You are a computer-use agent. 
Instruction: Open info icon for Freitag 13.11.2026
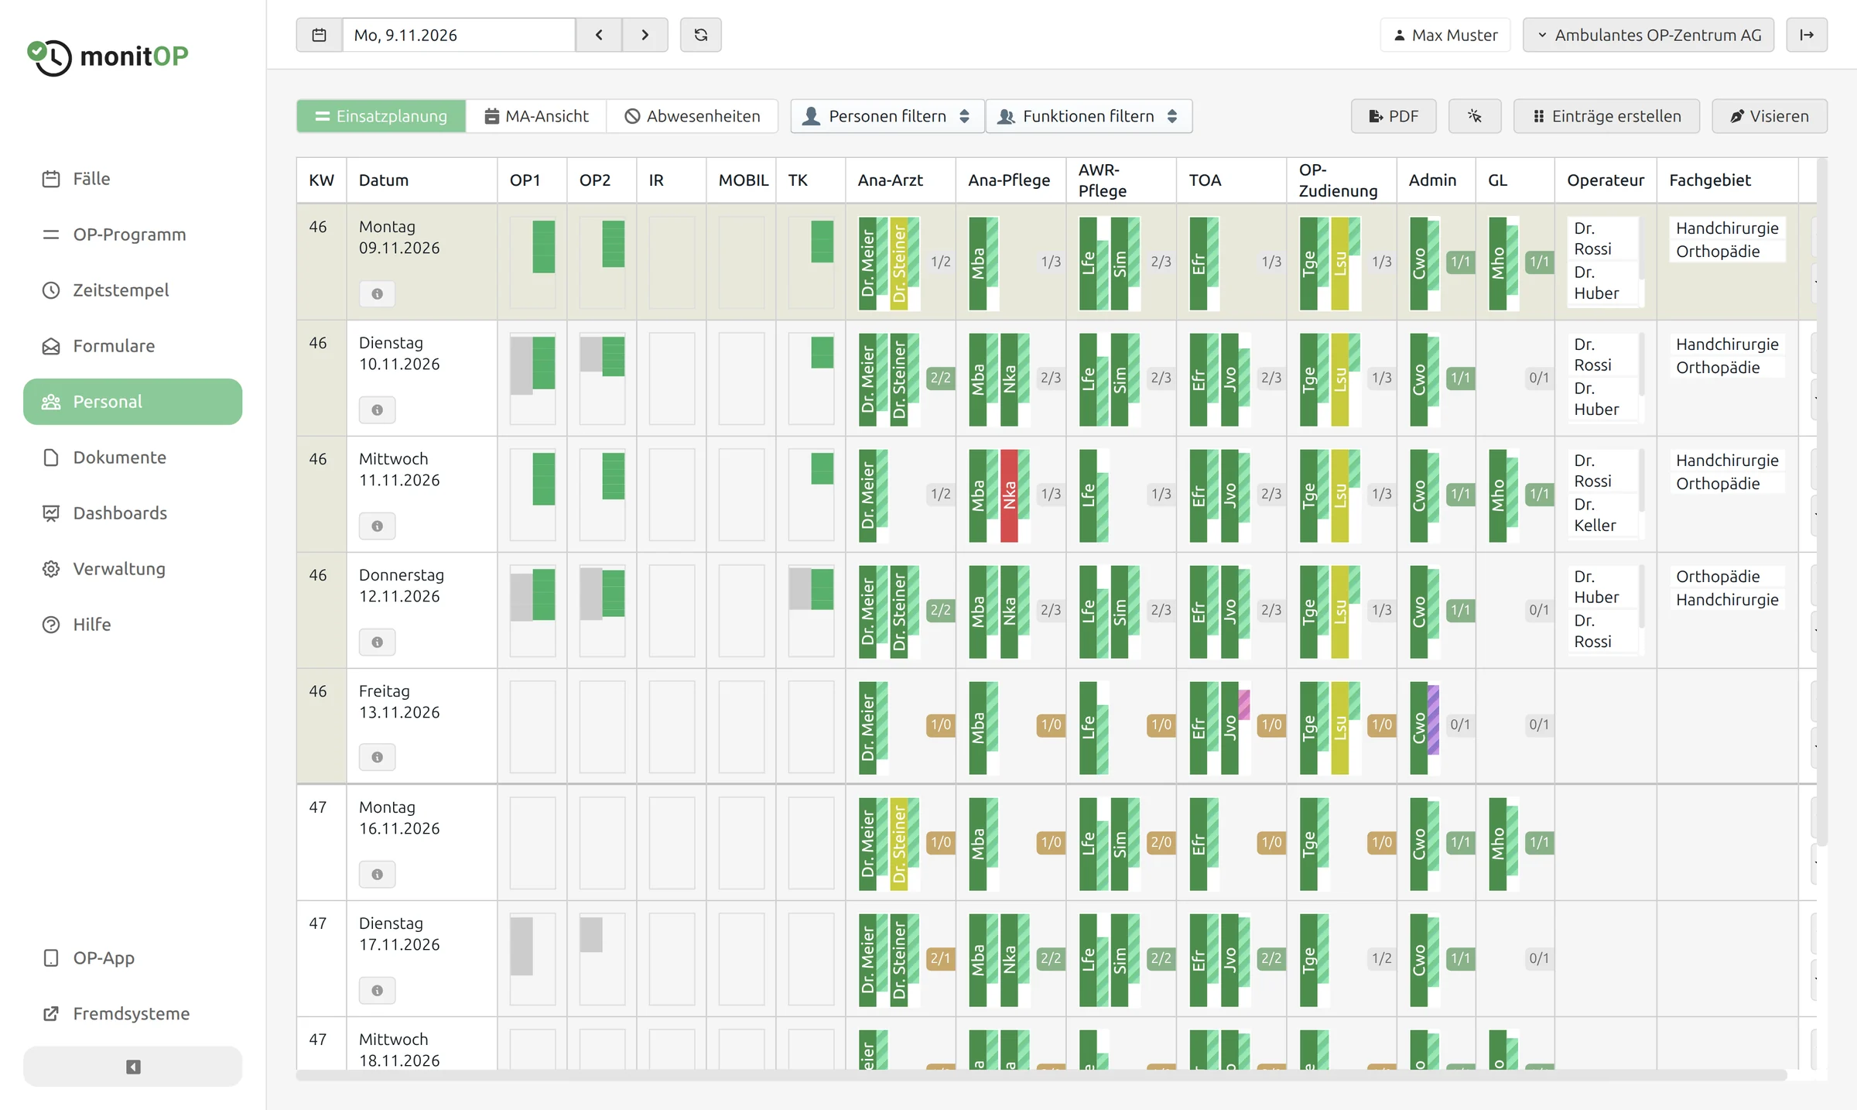click(377, 757)
